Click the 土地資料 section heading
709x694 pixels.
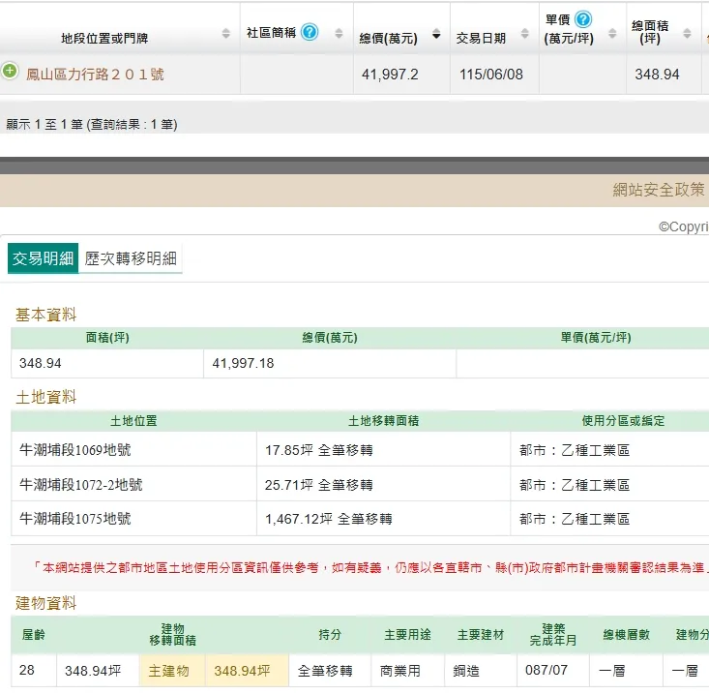45,397
